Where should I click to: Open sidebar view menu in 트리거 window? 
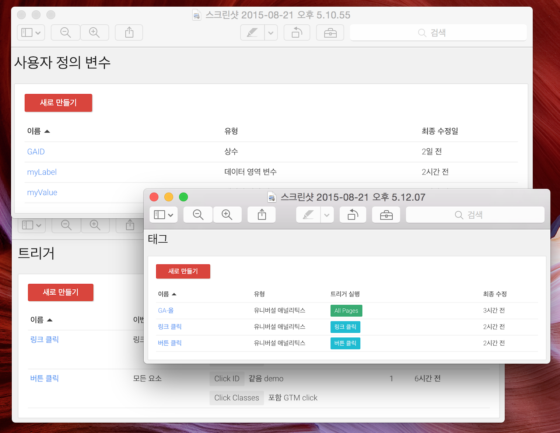point(32,225)
